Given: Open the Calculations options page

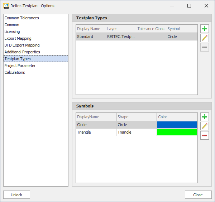Looking at the screenshot, I should point(15,72).
